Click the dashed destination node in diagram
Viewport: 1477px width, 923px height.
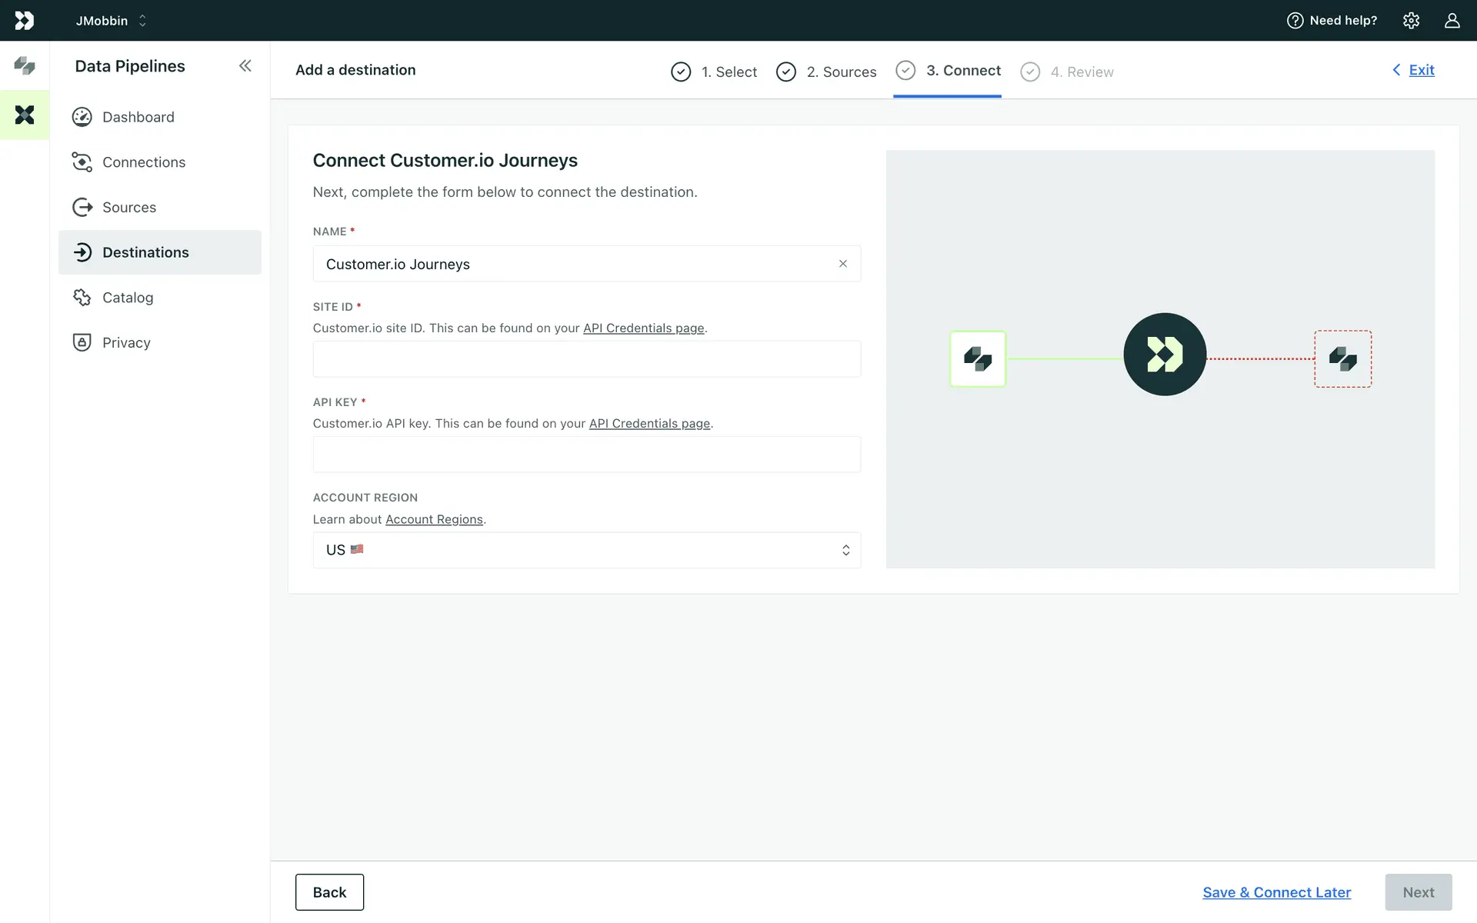point(1342,358)
